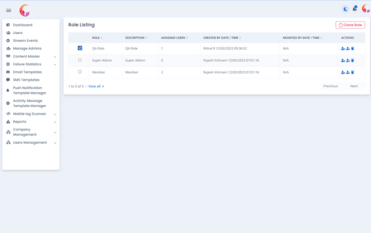This screenshot has height=233, width=371.
Task: Sort by Created By Date / Time column
Action: click(x=222, y=38)
